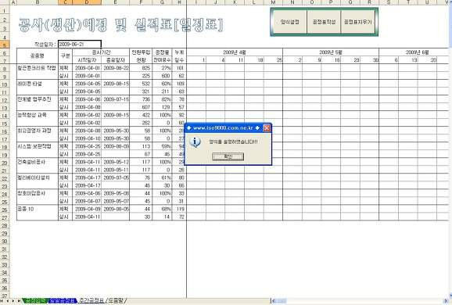The width and height of the screenshot is (452, 305).
Task: Select end date cell 2009-08-22
Action: [x=115, y=68]
